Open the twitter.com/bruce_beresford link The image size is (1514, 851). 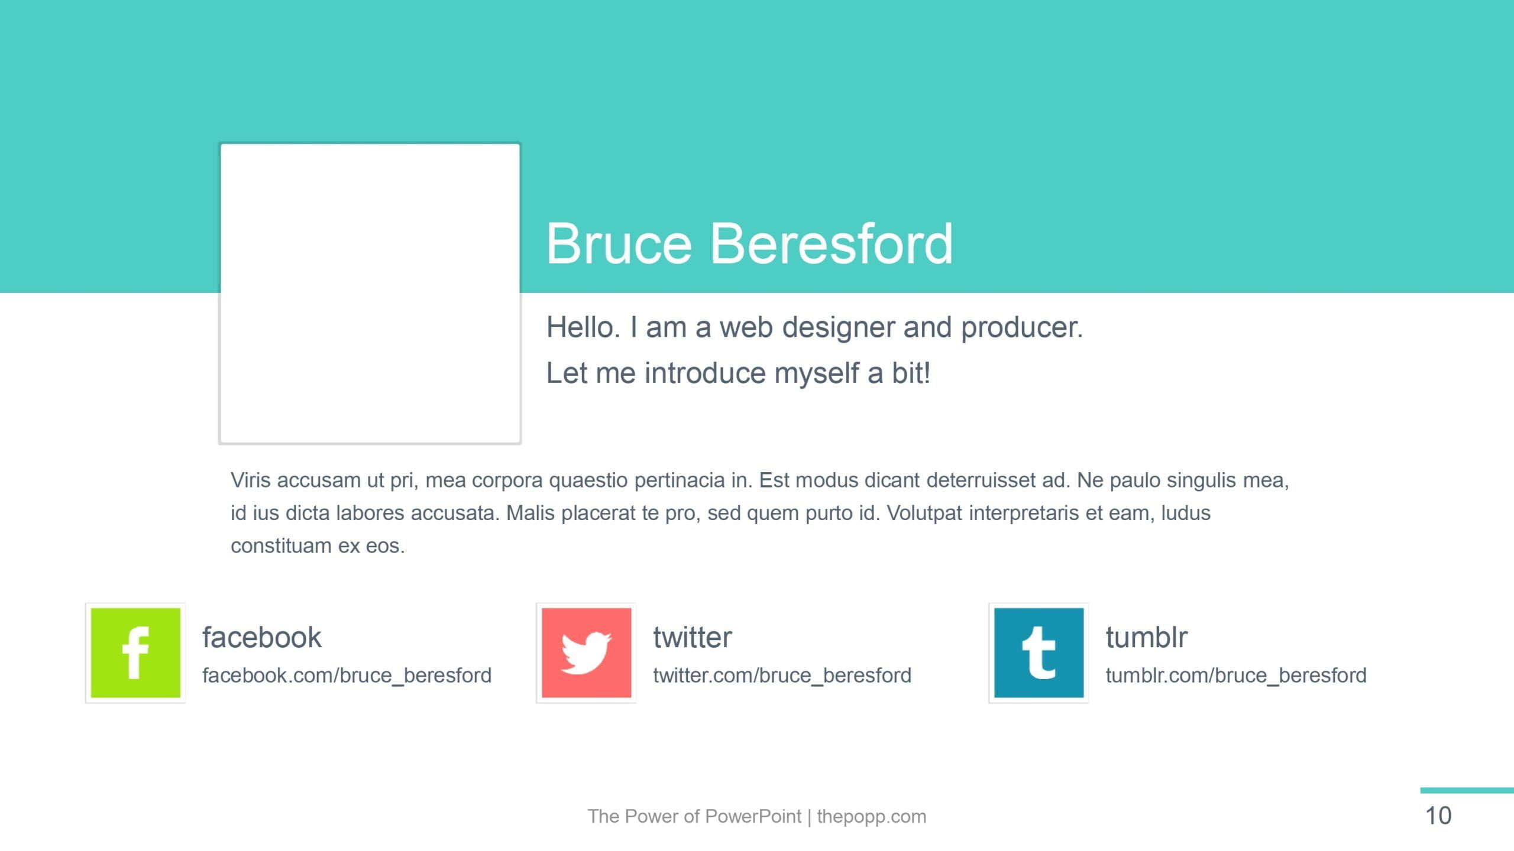point(782,675)
